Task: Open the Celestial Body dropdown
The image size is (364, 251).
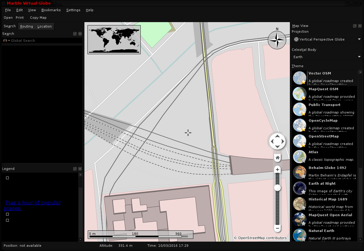Action: pyautogui.click(x=327, y=57)
